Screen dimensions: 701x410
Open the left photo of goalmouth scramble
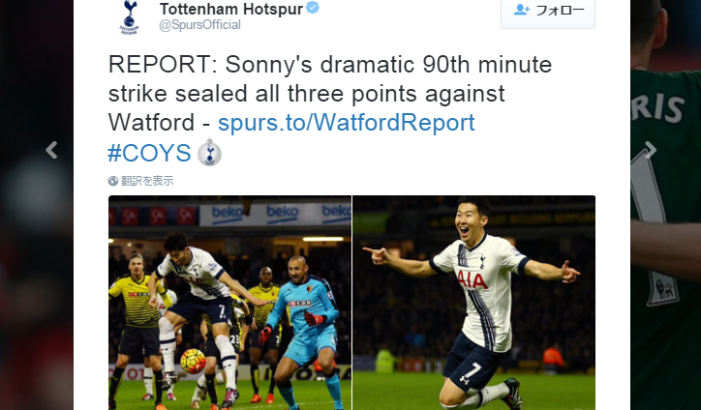click(x=229, y=303)
